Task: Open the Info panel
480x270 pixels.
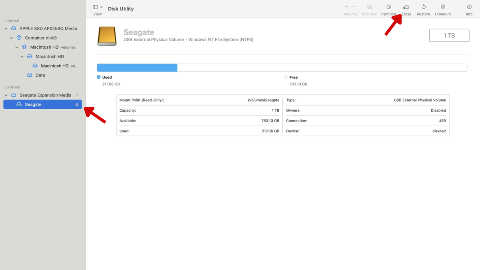Action: point(469,7)
